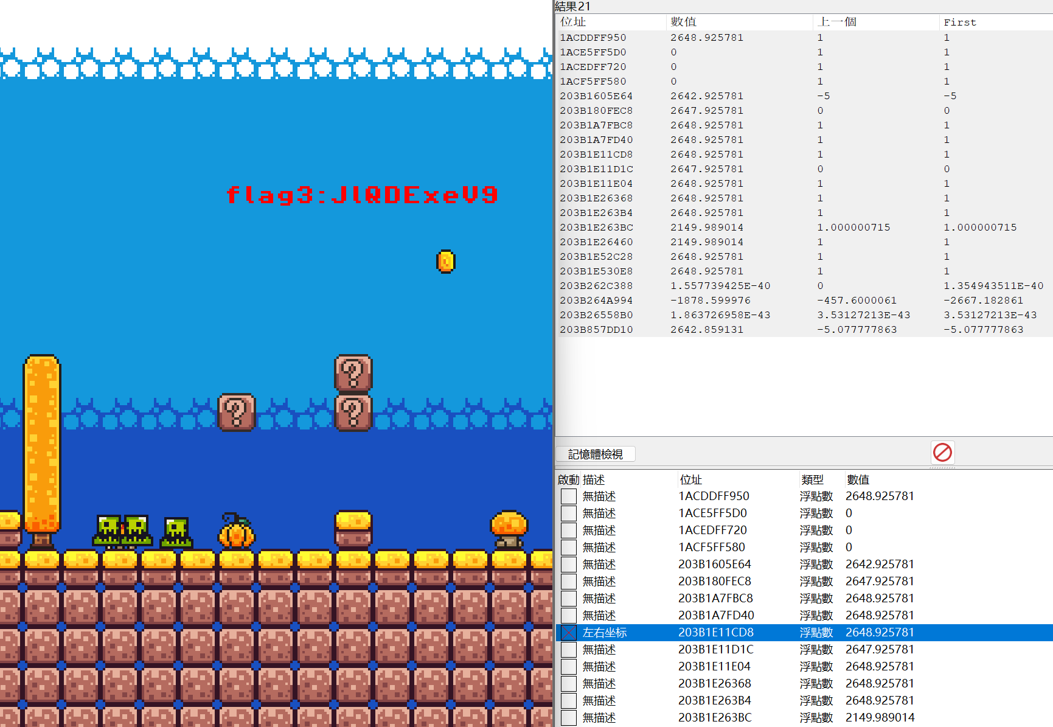Select result row 203B1E11CD8

pos(804,155)
